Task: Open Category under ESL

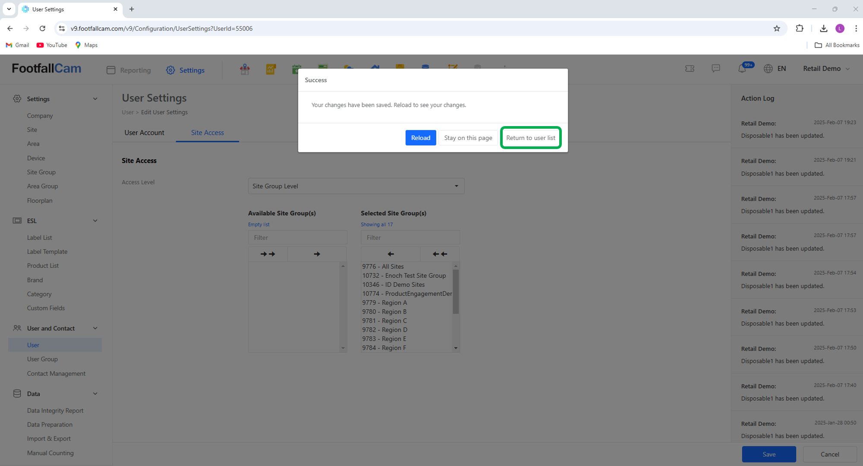Action: coord(39,294)
